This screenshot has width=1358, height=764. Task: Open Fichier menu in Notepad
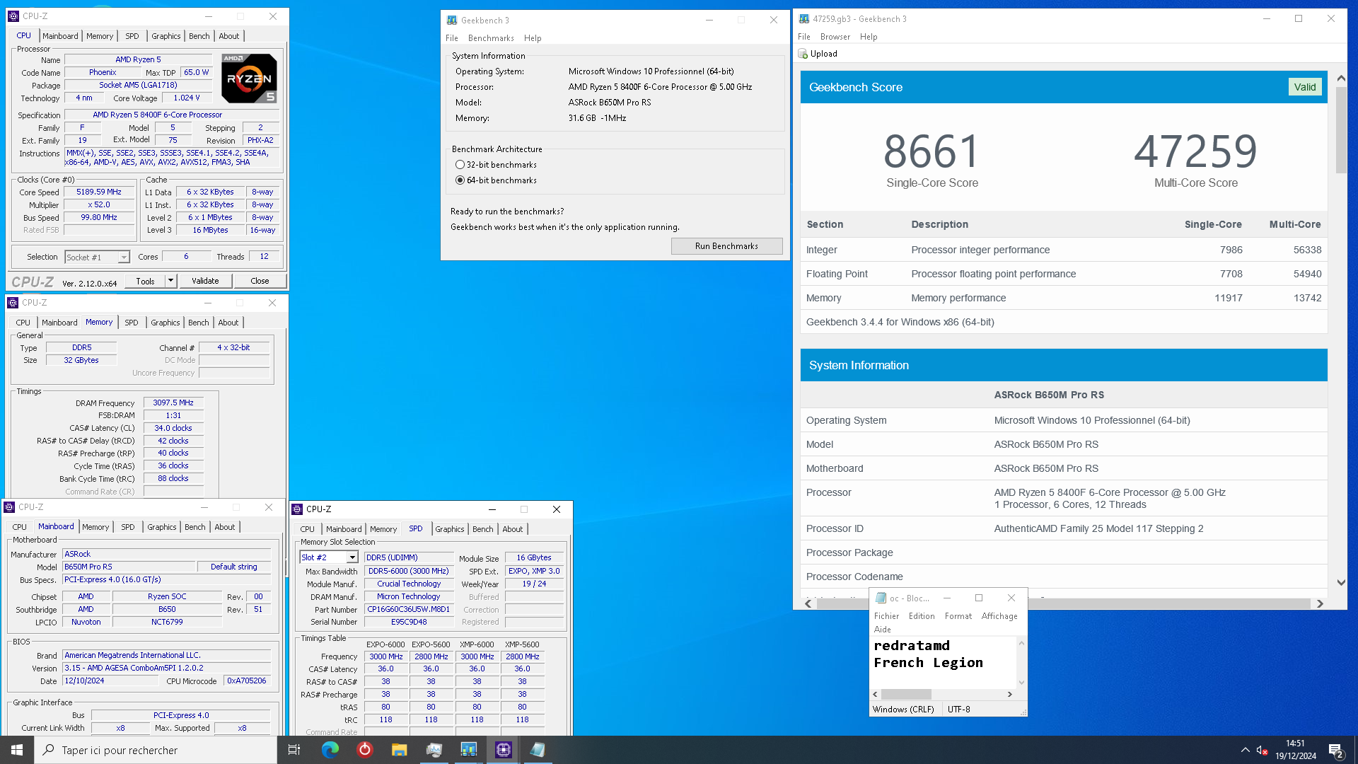[886, 616]
